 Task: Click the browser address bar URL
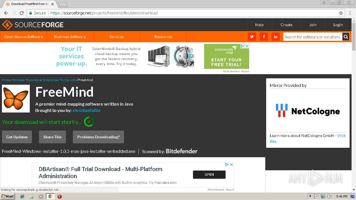click(104, 13)
